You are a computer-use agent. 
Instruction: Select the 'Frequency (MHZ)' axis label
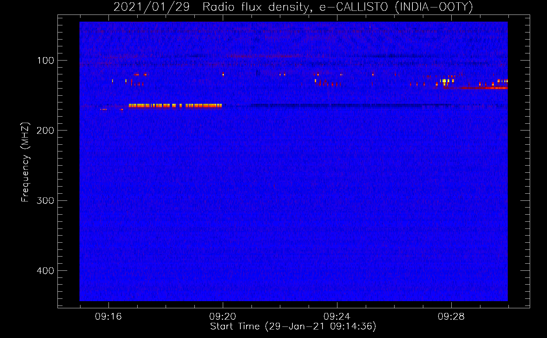pos(25,162)
